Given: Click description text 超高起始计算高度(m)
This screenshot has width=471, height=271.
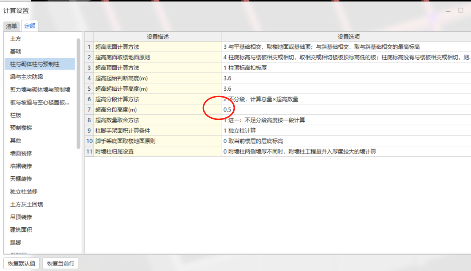Looking at the screenshot, I should pos(121,89).
